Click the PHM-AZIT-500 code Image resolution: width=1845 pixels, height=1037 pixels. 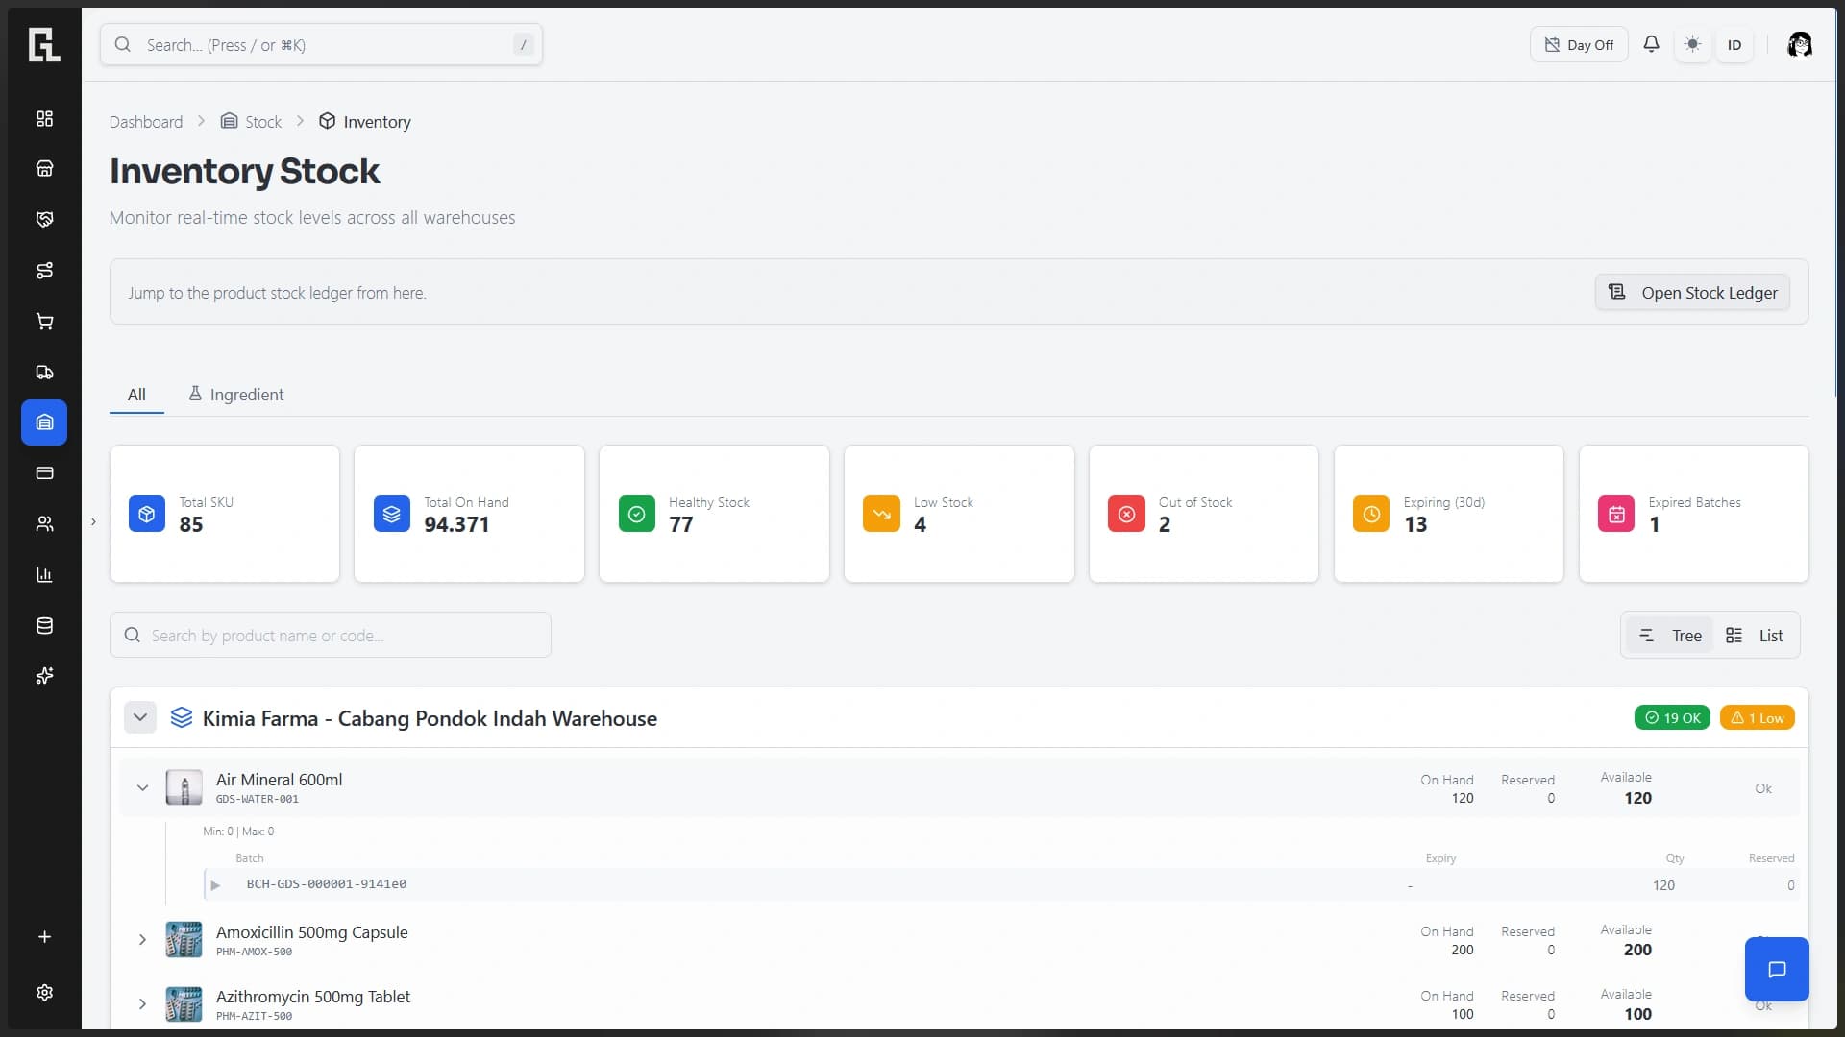tap(254, 1016)
